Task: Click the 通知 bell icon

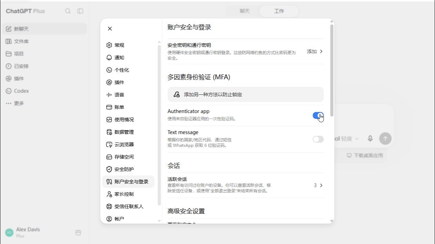Action: (109, 58)
